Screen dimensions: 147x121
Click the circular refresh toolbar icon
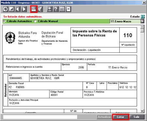6,9
